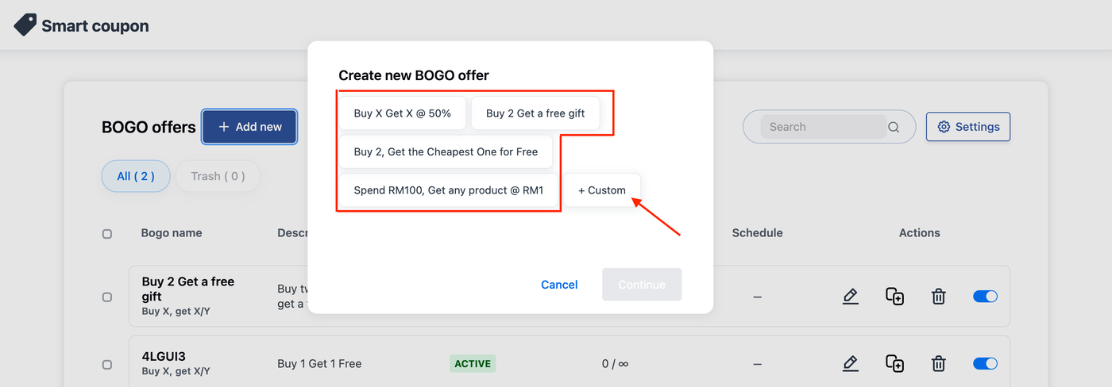Click edit pencil icon for Buy 2 Get a free gift
The width and height of the screenshot is (1112, 387).
point(850,297)
